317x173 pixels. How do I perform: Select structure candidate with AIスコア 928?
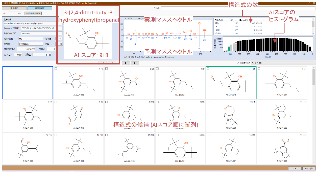tap(79, 83)
